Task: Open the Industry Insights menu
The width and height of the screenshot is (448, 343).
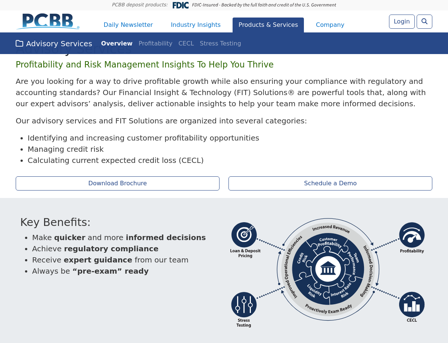Action: pyautogui.click(x=196, y=25)
